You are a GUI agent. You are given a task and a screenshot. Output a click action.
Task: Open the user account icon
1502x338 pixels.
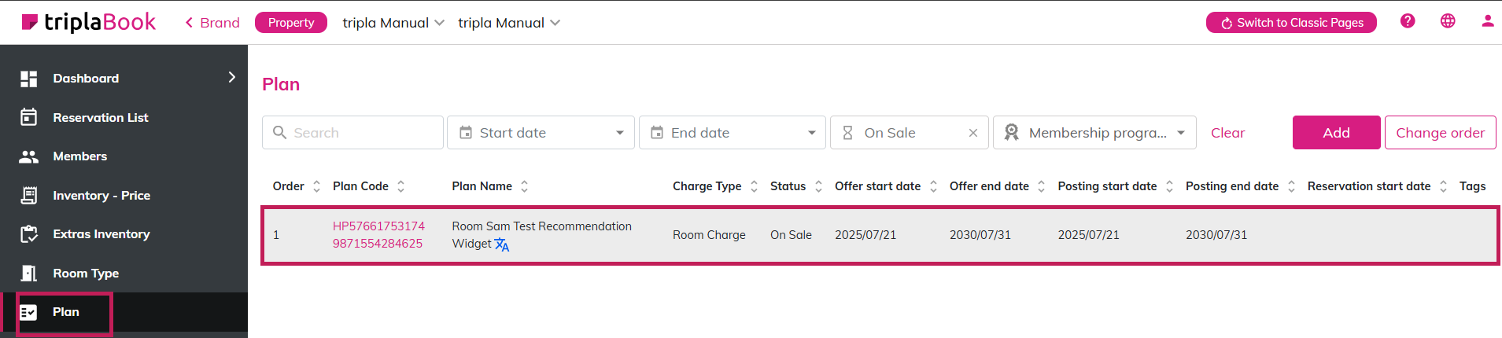pos(1487,21)
